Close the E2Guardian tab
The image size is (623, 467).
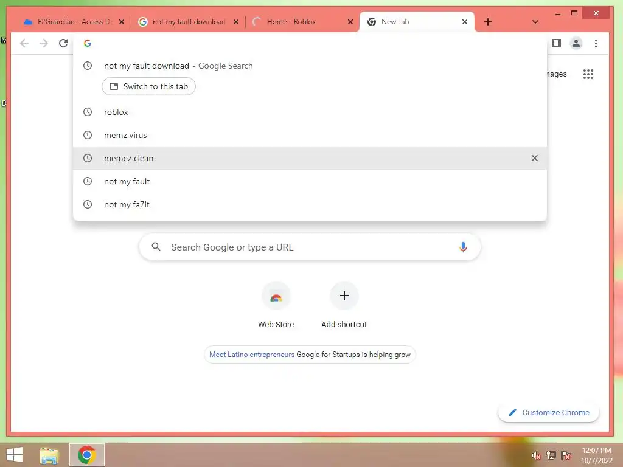tap(122, 22)
